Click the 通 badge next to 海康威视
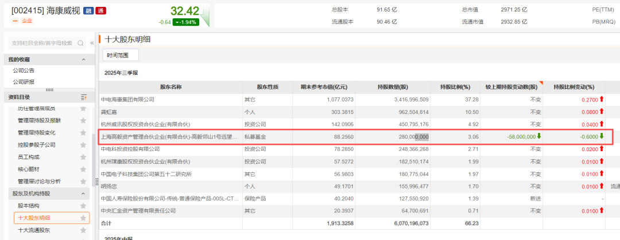The height and width of the screenshot is (240, 620). point(100,11)
